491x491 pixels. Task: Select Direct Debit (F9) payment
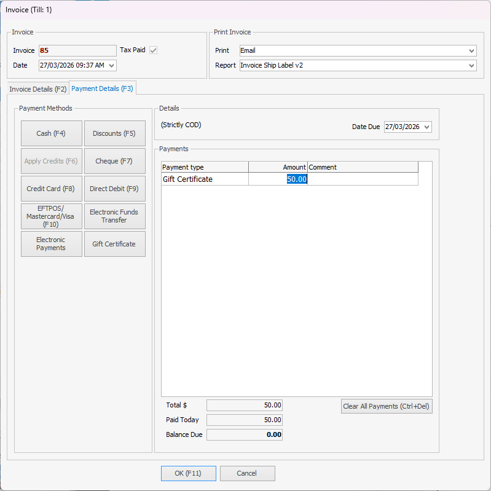click(x=114, y=189)
